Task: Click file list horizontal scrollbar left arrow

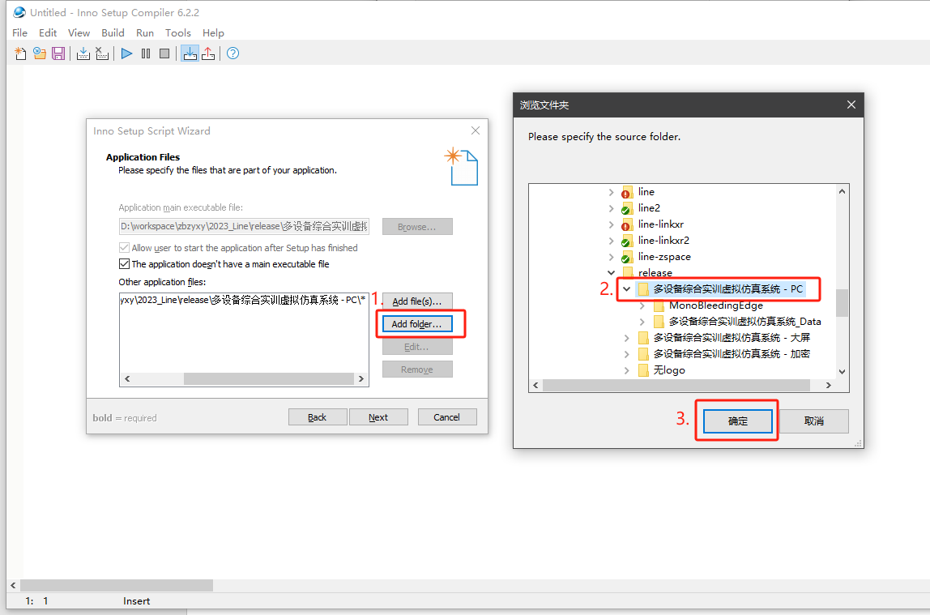Action: 127,379
